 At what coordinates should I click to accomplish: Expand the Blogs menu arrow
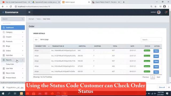(22, 46)
